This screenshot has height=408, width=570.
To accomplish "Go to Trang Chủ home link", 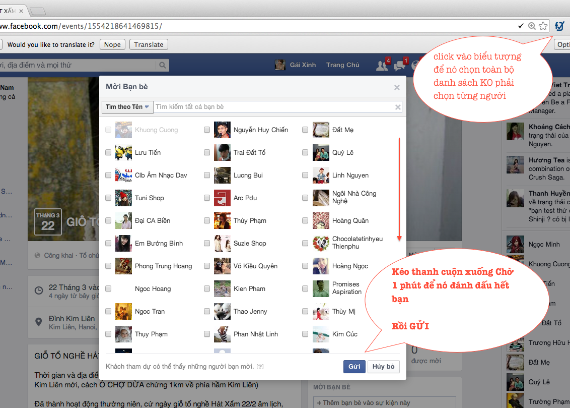I will pos(342,65).
